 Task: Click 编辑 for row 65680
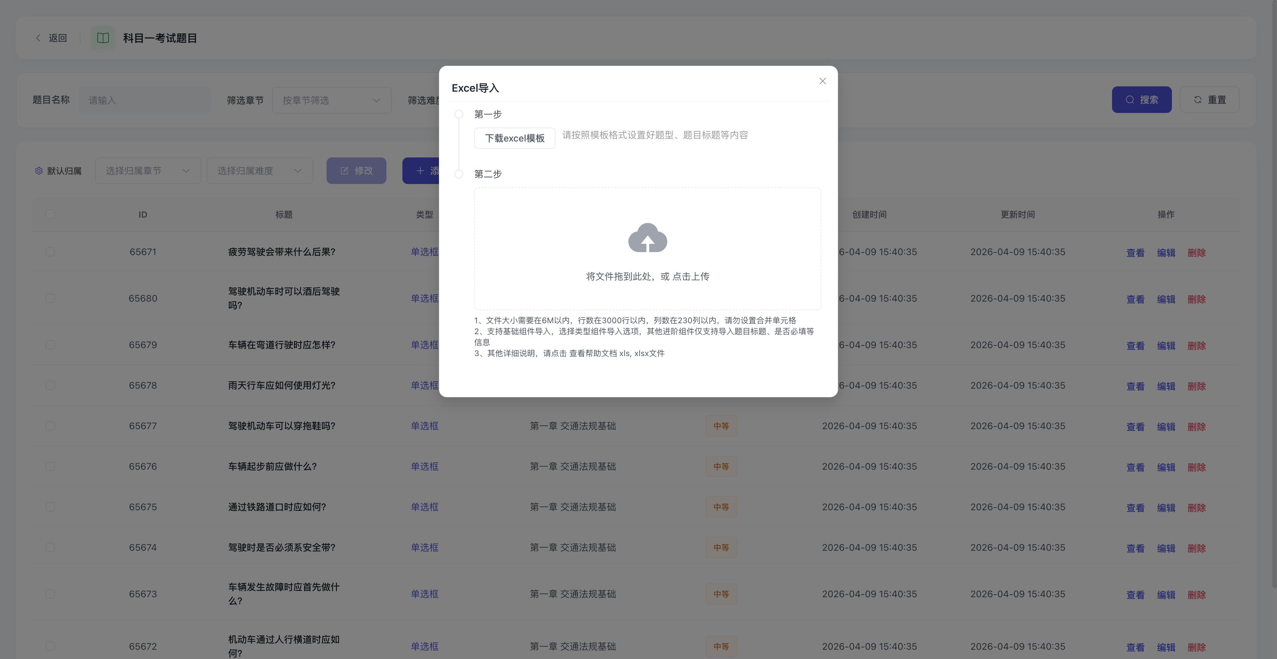pos(1166,299)
